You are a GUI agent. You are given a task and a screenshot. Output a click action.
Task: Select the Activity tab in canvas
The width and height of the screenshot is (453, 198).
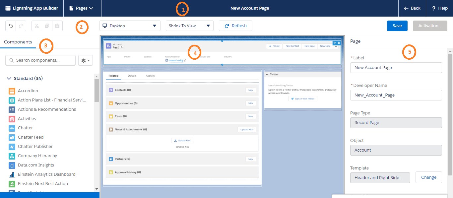[x=150, y=76]
